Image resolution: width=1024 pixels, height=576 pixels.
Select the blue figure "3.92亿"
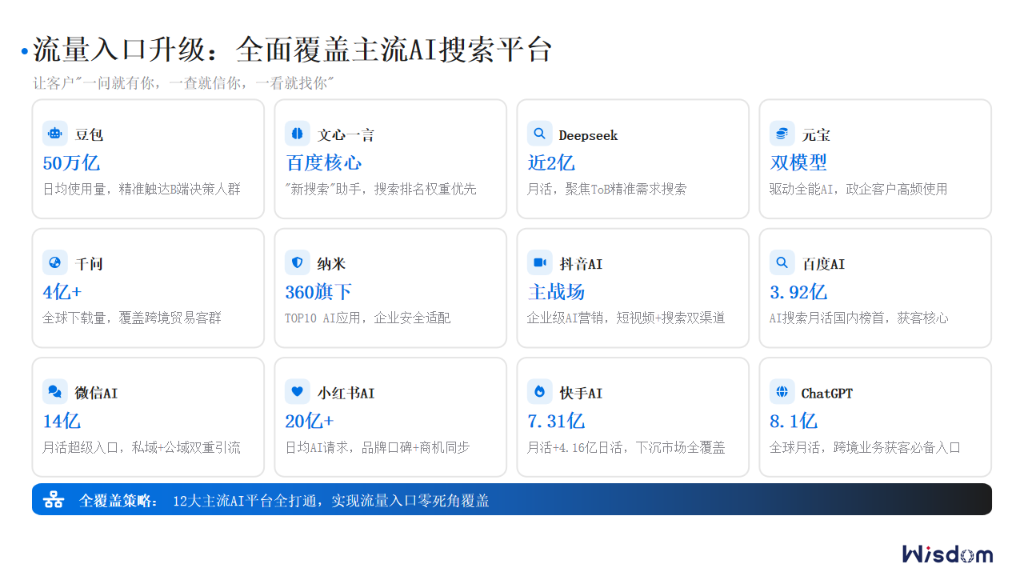tap(798, 292)
